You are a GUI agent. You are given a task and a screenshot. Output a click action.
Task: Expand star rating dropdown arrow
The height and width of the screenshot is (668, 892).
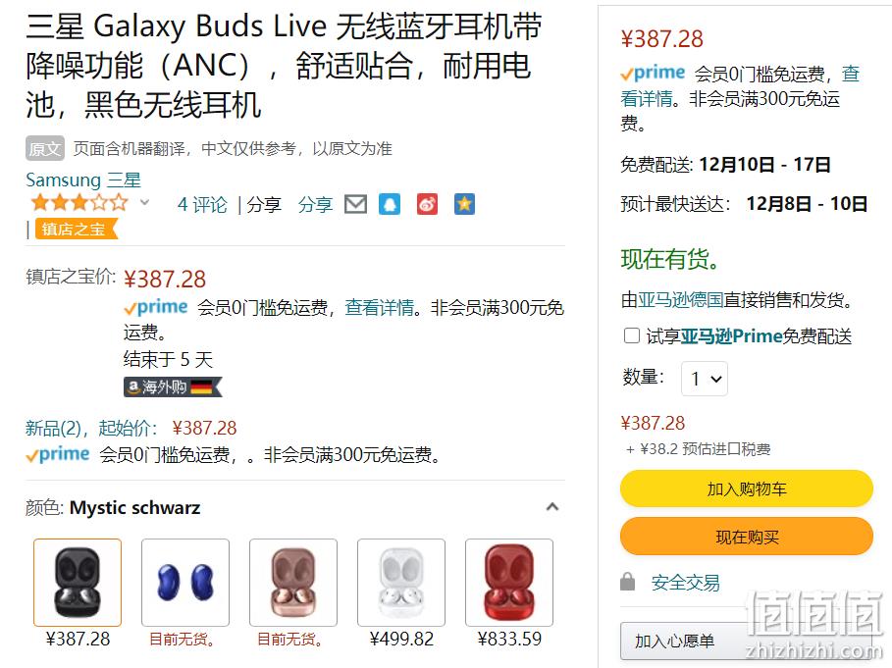point(145,202)
